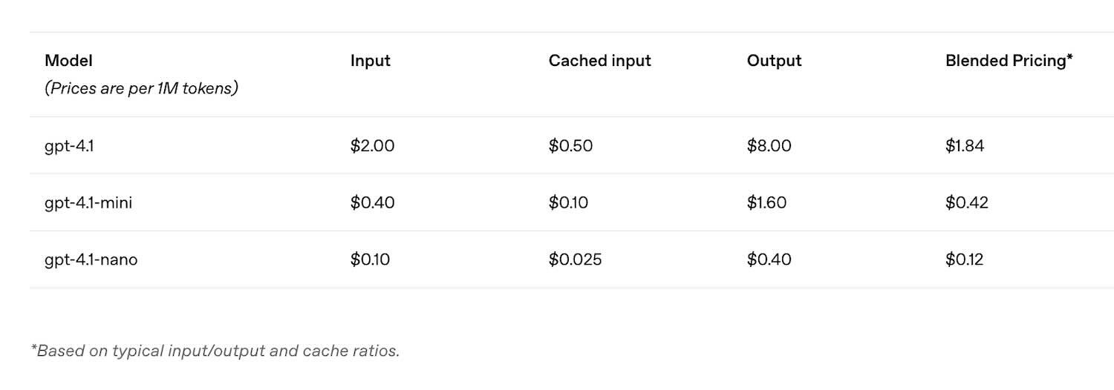1114x390 pixels.
Task: Click the $8.00 output price
Action: 769,146
